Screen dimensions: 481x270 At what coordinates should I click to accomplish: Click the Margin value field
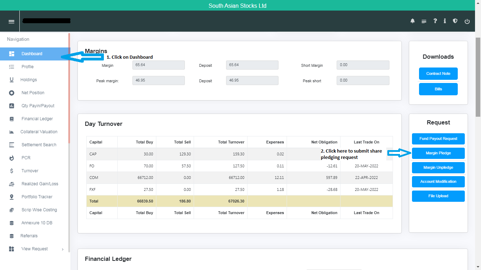[158, 65]
